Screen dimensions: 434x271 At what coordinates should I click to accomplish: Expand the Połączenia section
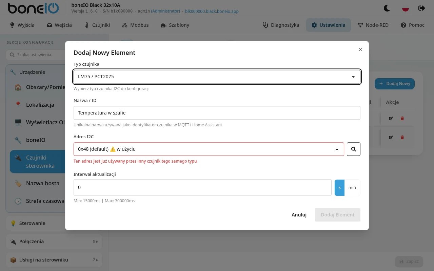pos(54,242)
